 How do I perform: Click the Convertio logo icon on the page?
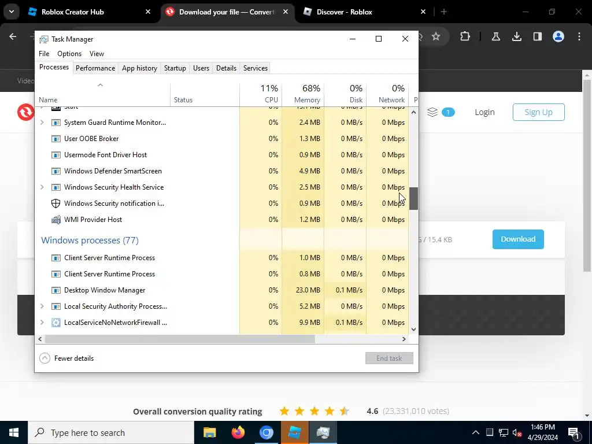click(x=25, y=112)
